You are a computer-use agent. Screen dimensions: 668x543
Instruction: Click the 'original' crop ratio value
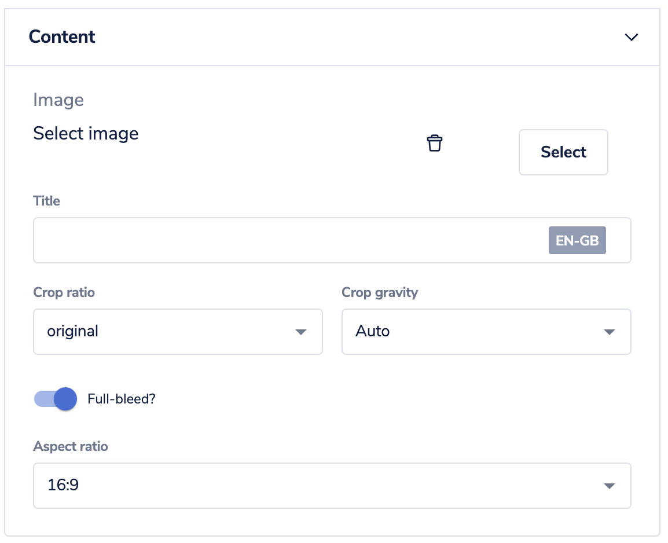click(72, 331)
